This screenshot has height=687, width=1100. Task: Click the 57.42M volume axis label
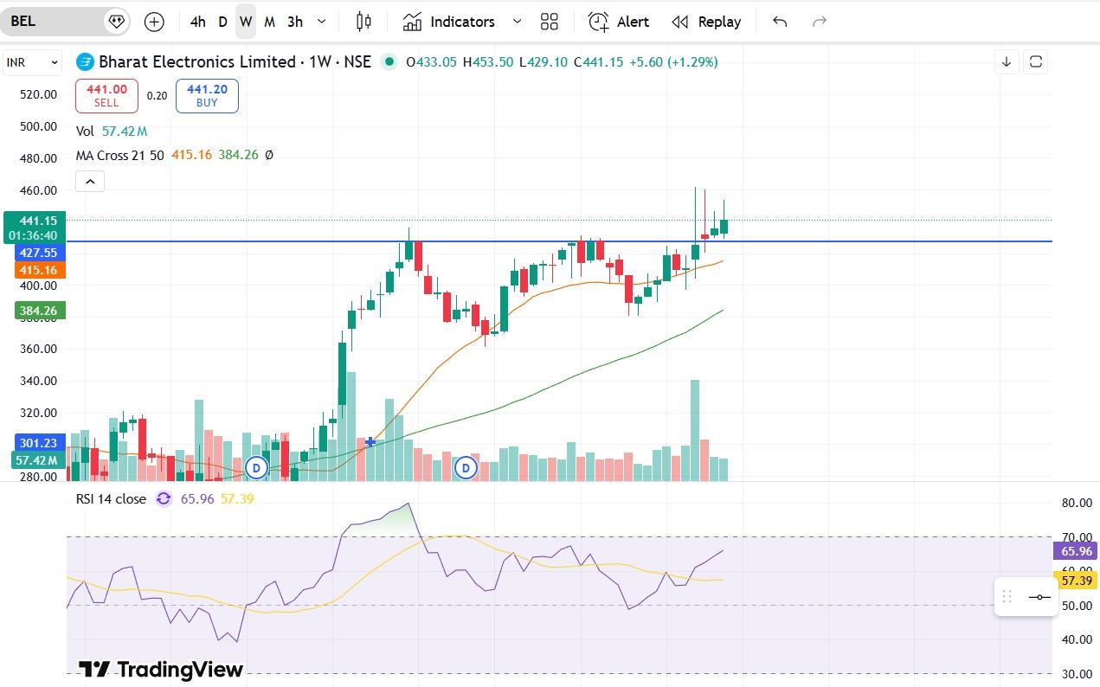pyautogui.click(x=39, y=460)
